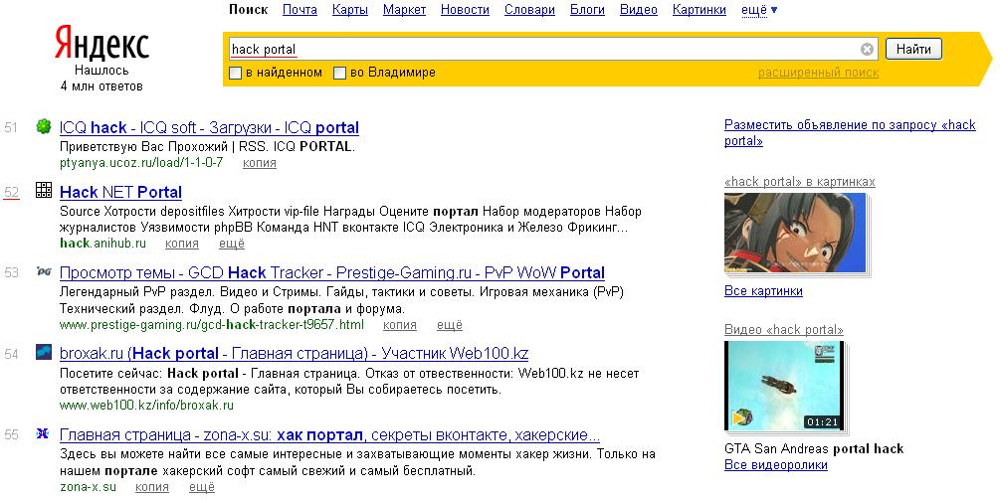Open '«hack portal» в картинках' heading link
The width and height of the screenshot is (1000, 500).
[x=800, y=182]
